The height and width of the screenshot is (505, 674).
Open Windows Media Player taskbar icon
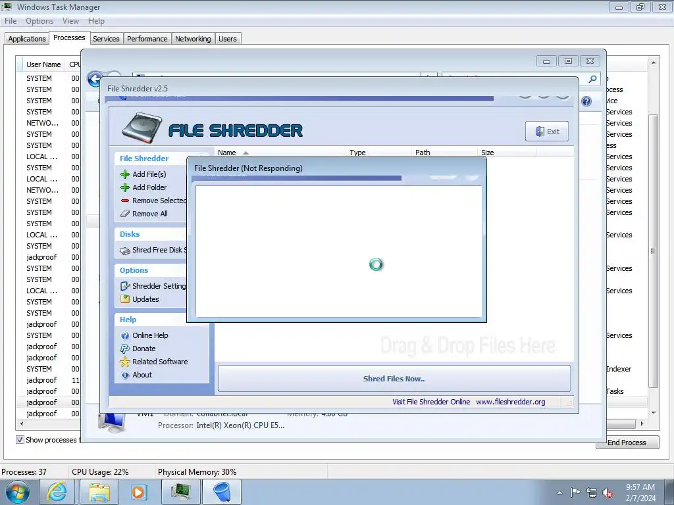[138, 492]
